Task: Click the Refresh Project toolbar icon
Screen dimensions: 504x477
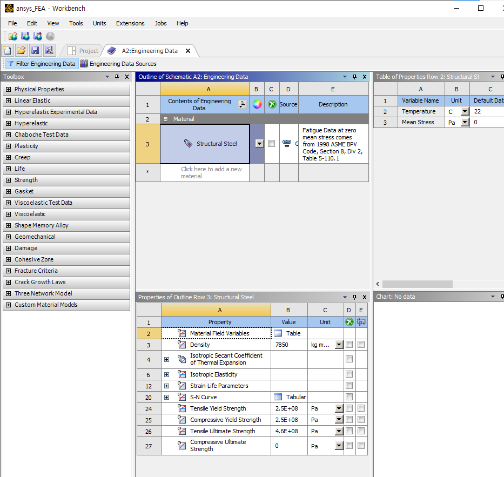Action: 38,36
